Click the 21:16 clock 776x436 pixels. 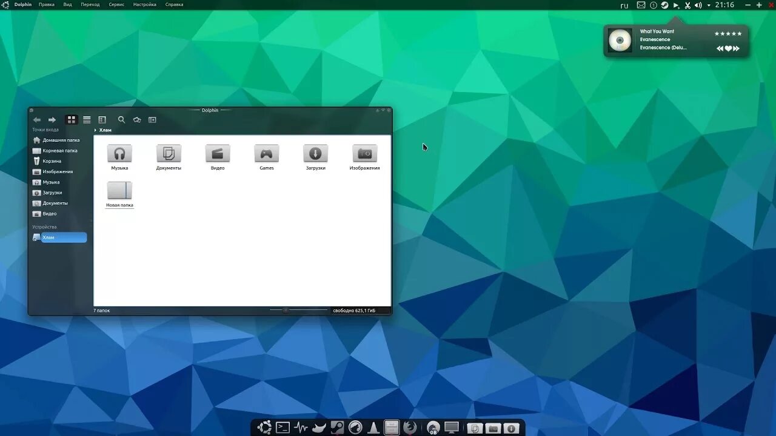(724, 5)
